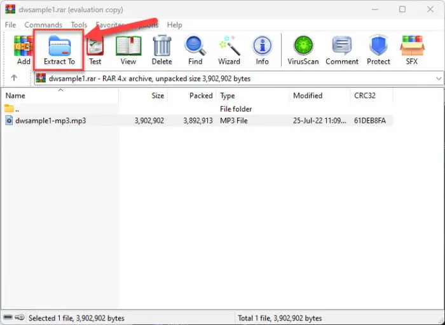The height and width of the screenshot is (325, 445).
Task: Click the key icon in status bar
Action: [20, 317]
